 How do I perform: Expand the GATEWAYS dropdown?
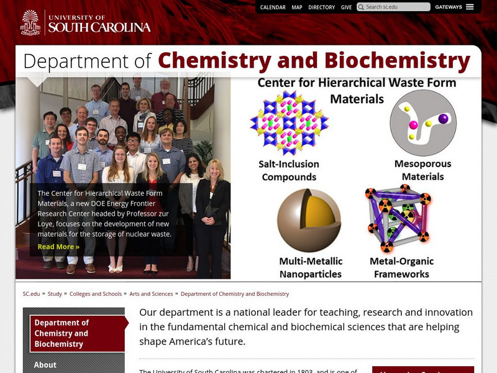(x=448, y=7)
